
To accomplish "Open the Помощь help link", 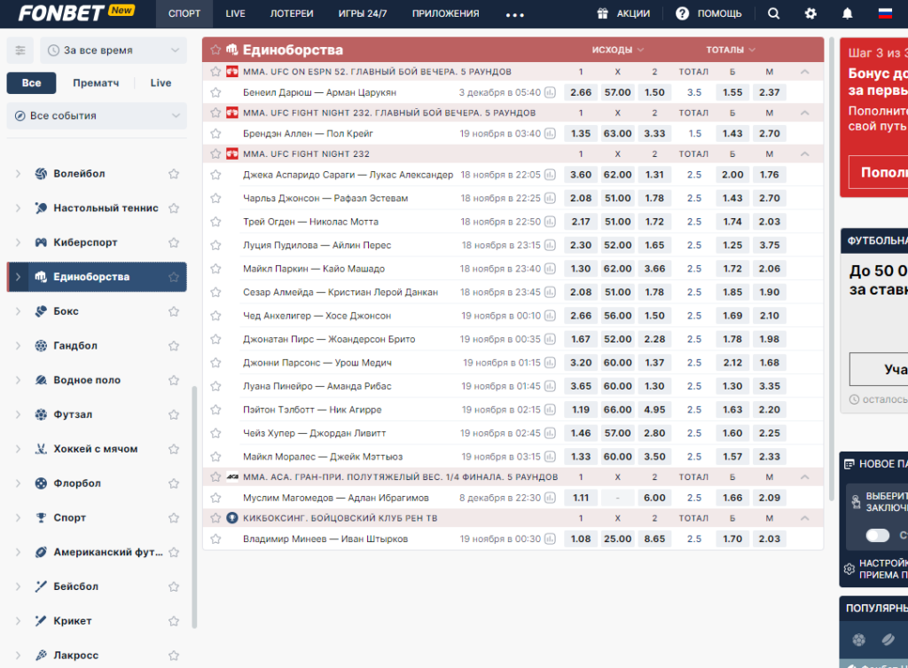I will [x=708, y=13].
